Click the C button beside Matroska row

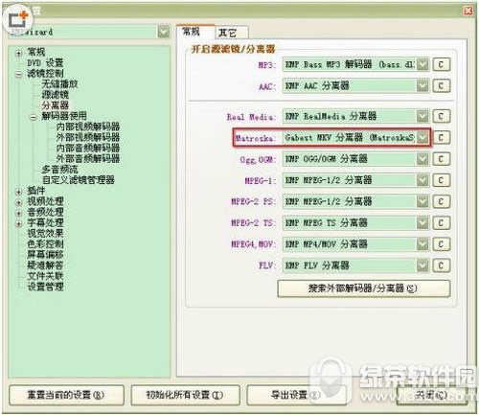[442, 137]
